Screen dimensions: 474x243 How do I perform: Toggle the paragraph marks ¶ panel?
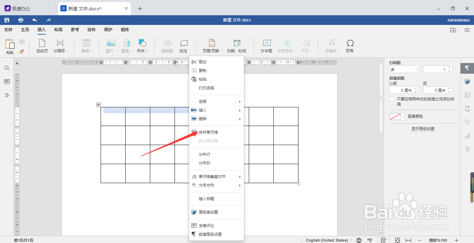click(x=467, y=68)
